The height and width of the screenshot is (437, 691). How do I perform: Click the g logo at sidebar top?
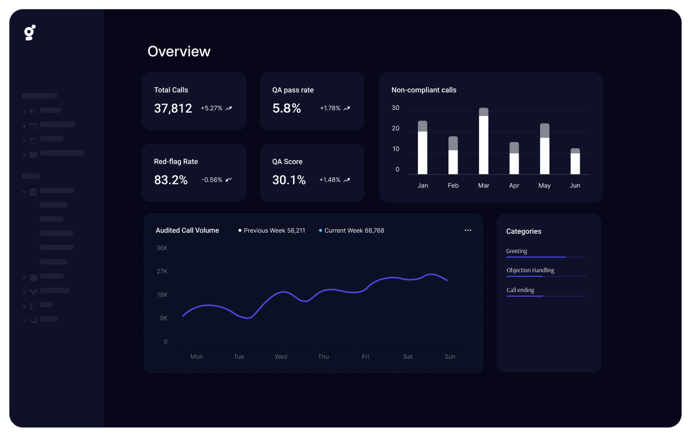point(29,32)
